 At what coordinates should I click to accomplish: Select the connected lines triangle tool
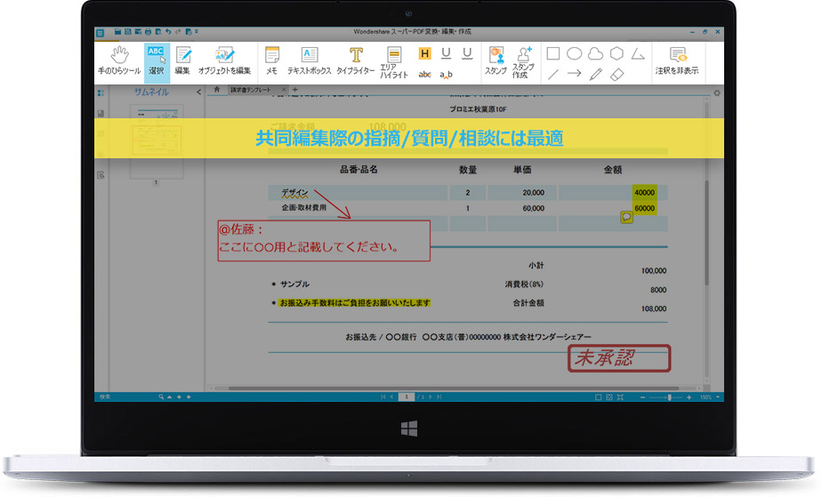coord(638,53)
